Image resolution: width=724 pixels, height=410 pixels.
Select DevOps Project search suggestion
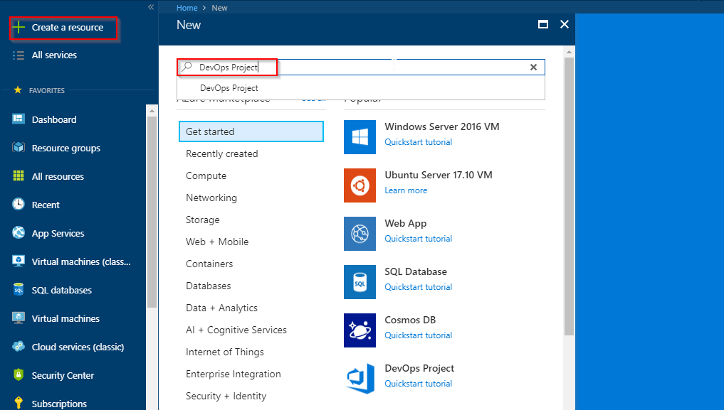point(229,88)
